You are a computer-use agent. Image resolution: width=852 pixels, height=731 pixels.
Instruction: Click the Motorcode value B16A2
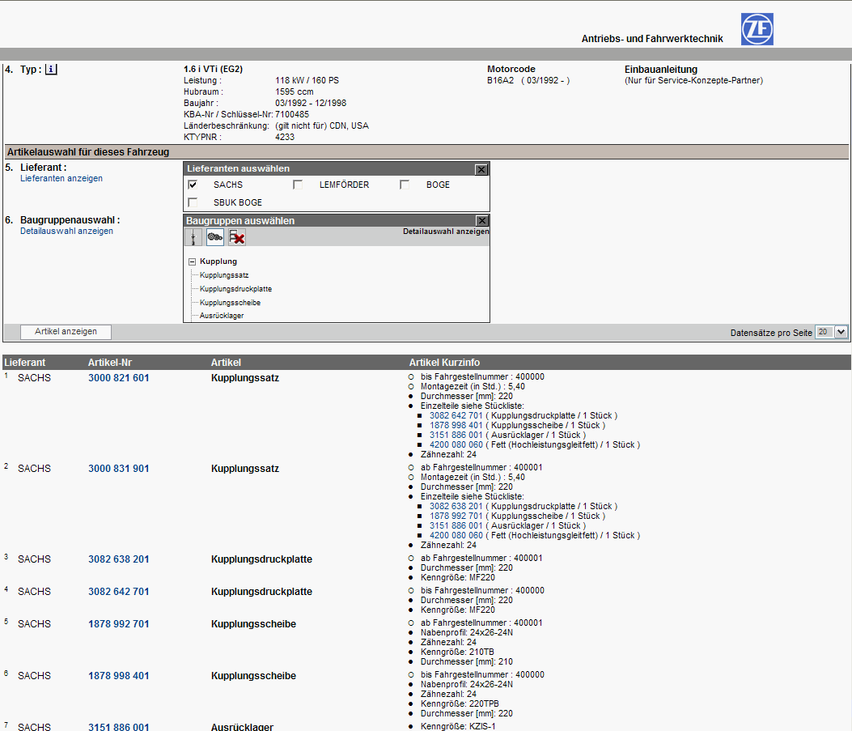coord(500,80)
